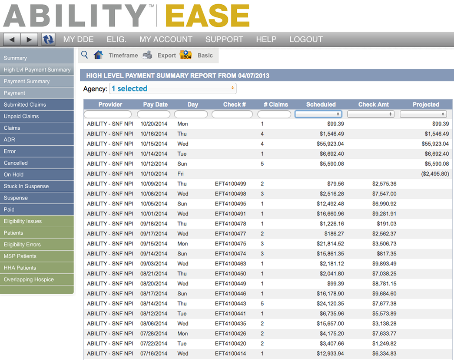Open the MY ACCOUNT menu
This screenshot has width=454, height=360.
166,39
